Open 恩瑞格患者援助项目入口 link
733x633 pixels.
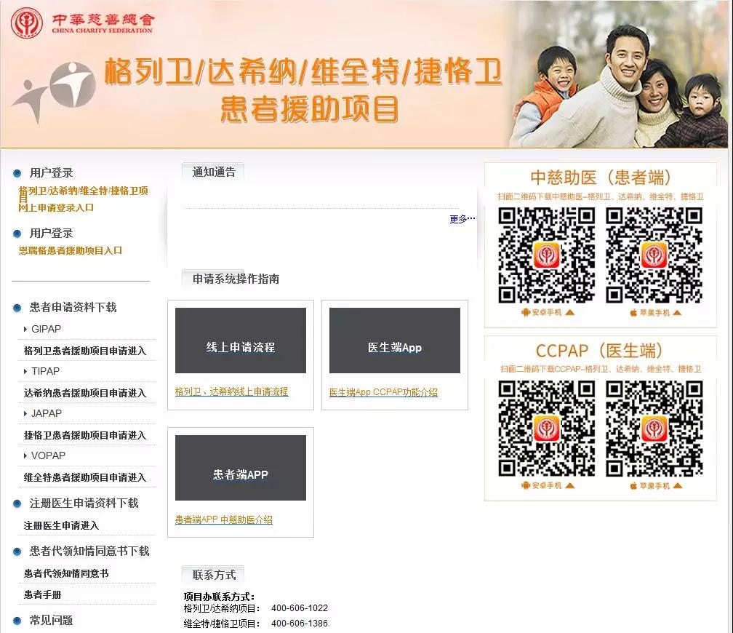(70, 251)
